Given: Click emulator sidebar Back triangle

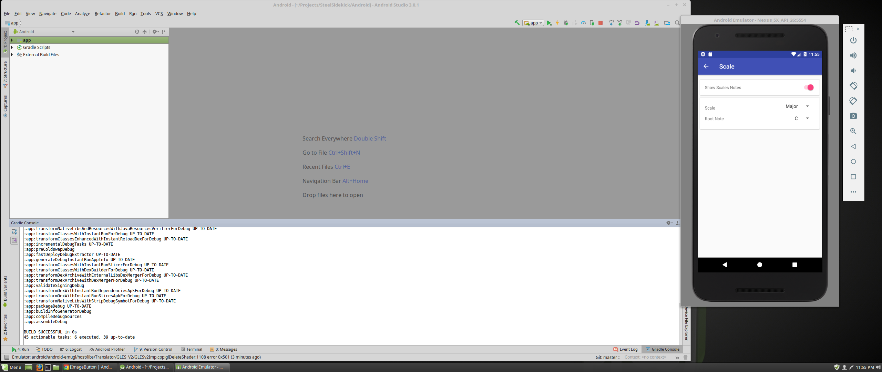Looking at the screenshot, I should (x=853, y=146).
